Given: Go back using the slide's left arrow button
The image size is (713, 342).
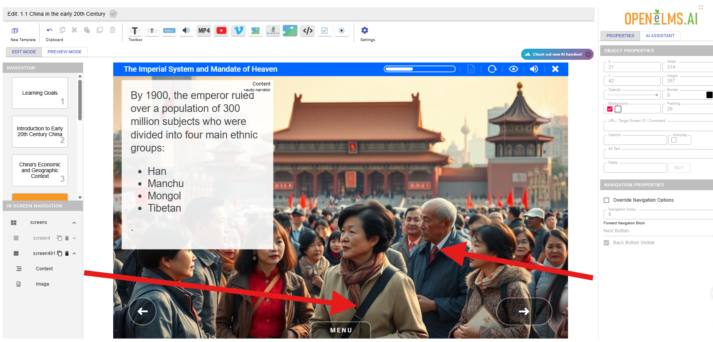Looking at the screenshot, I should (142, 311).
